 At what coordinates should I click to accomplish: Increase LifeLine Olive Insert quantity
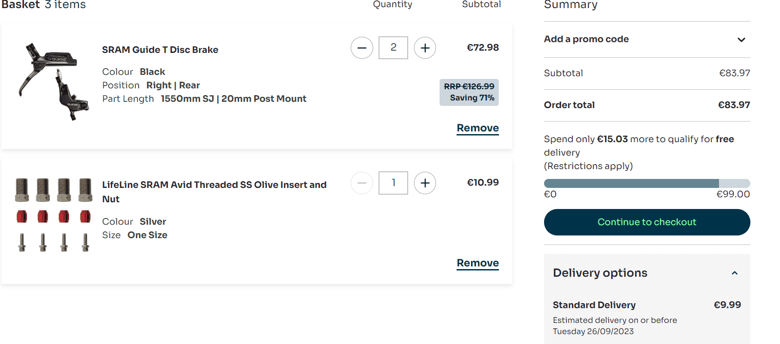tap(425, 183)
